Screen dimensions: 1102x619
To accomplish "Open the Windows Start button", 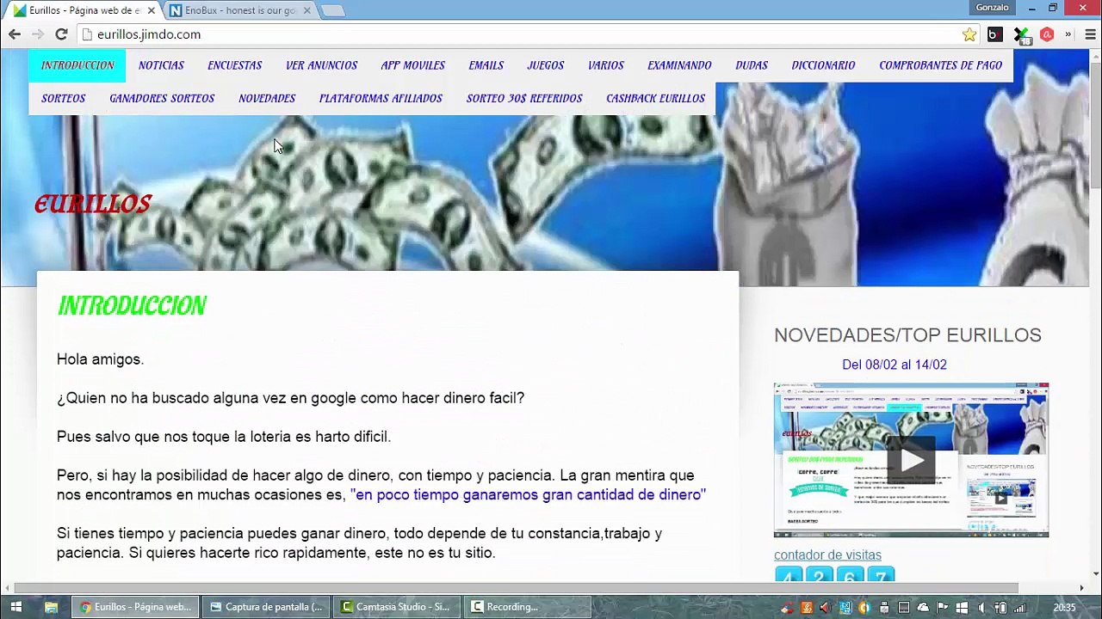I will tap(15, 607).
